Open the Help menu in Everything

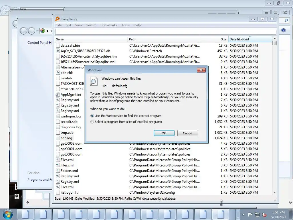(137, 25)
